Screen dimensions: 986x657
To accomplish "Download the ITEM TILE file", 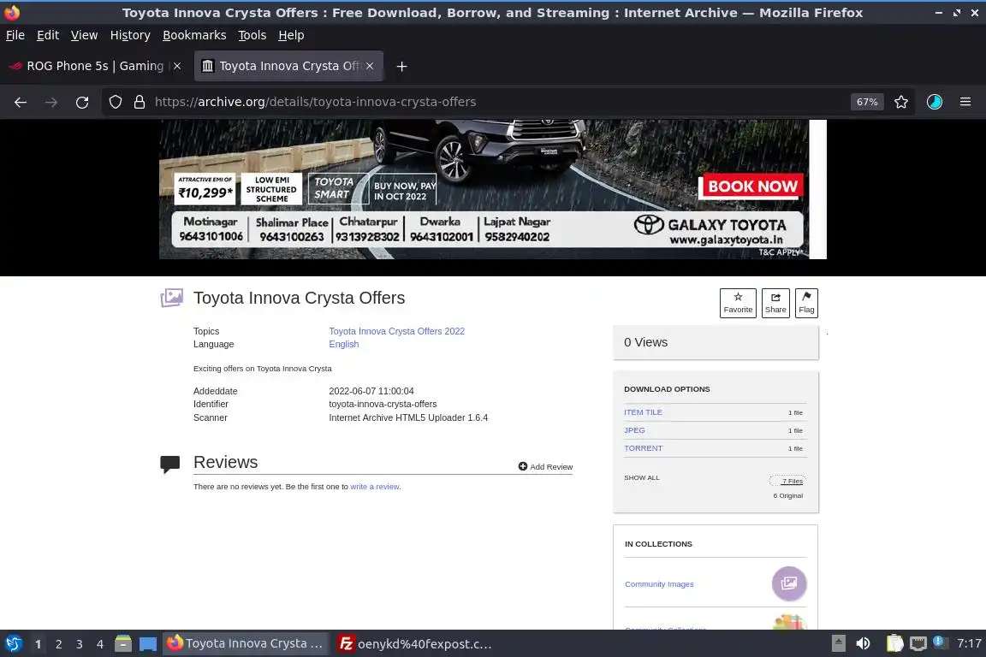I will coord(643,412).
